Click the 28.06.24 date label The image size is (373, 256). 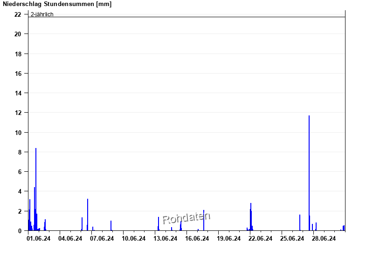(324, 239)
